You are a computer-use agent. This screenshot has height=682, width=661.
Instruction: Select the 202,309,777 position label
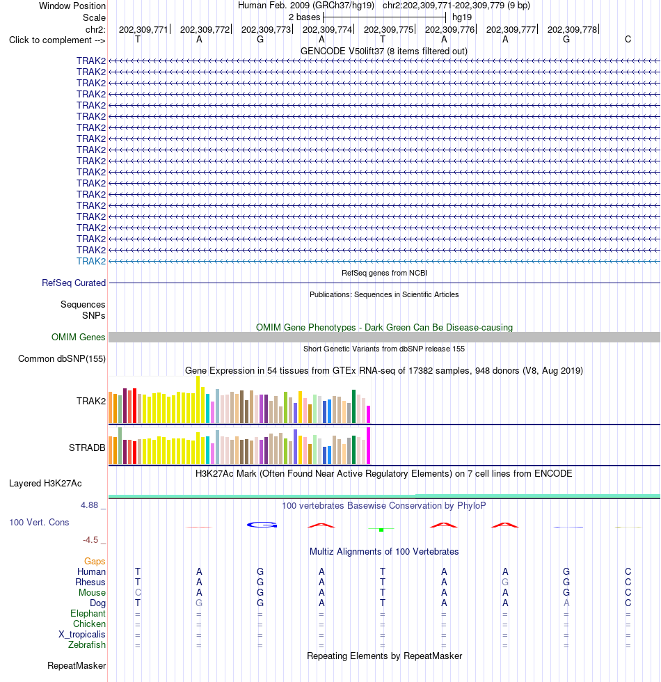(511, 29)
